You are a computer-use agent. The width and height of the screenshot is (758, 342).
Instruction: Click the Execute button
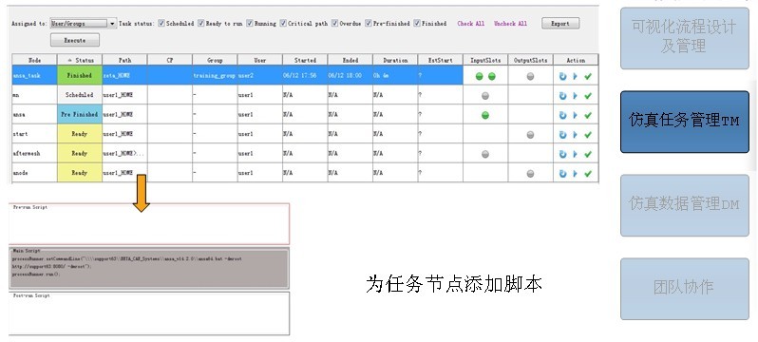75,40
